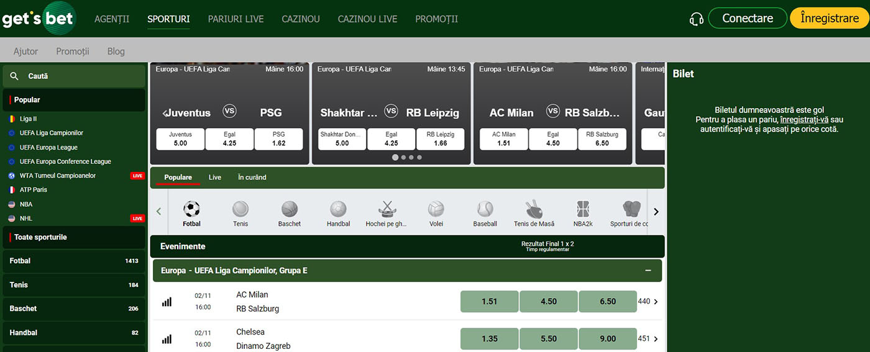Select the Baschet ball icon
870x352 pixels.
click(x=290, y=209)
